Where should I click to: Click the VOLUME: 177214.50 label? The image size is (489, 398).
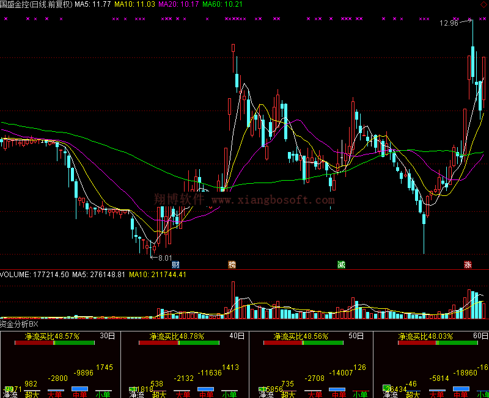point(34,275)
